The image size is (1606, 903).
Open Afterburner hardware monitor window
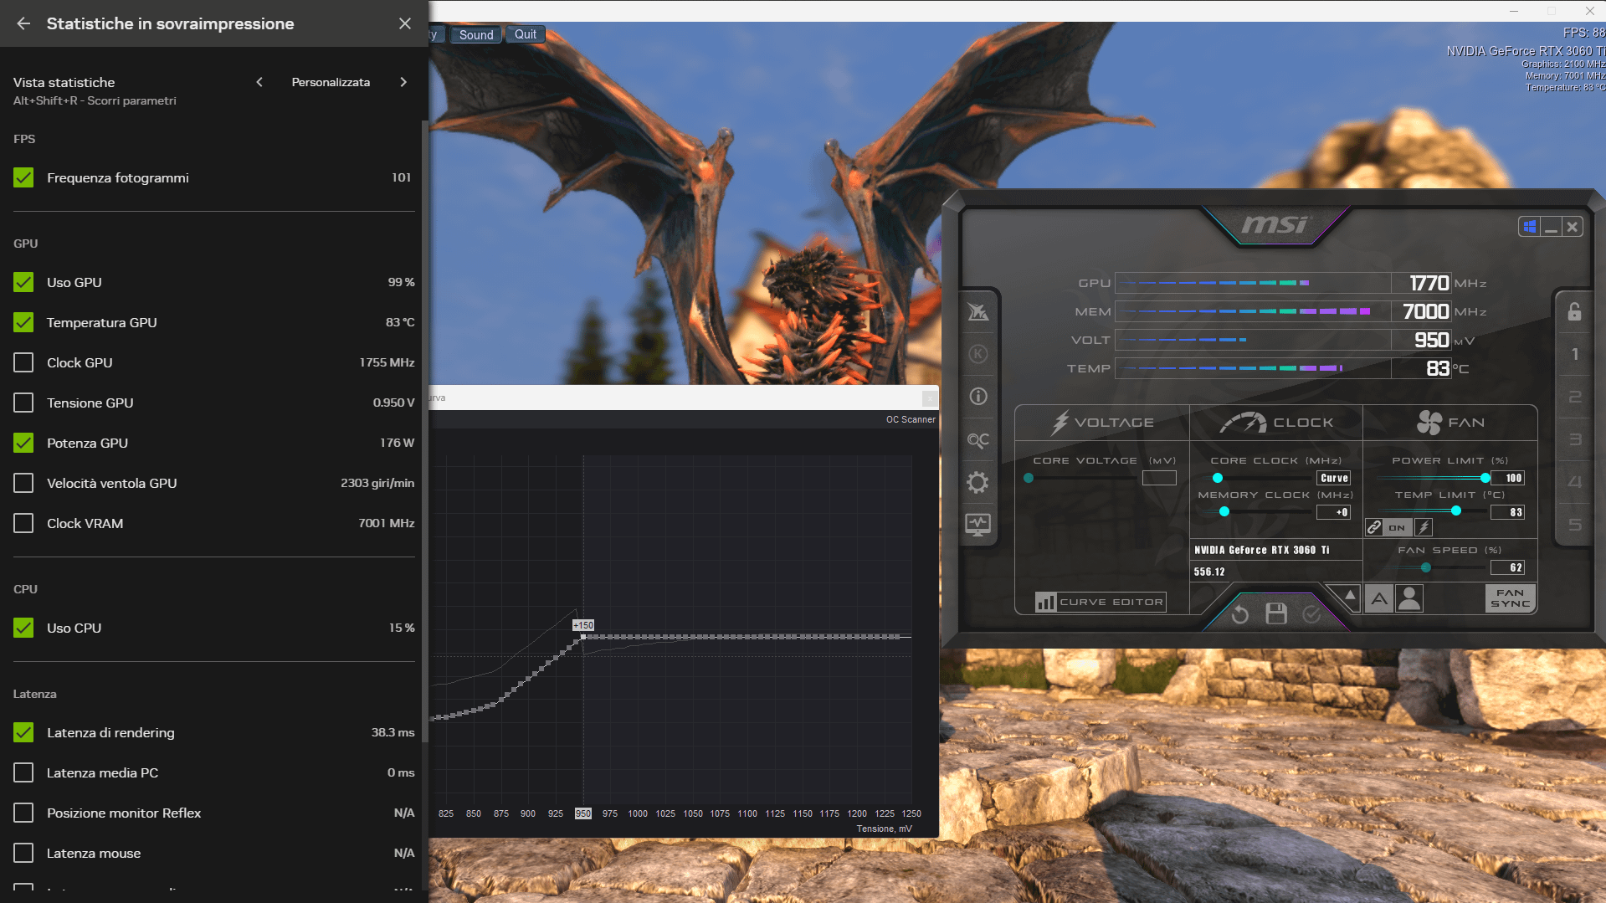click(977, 525)
